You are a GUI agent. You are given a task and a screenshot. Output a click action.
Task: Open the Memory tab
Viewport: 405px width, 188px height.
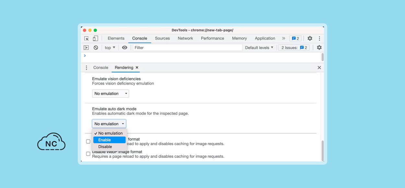point(239,38)
